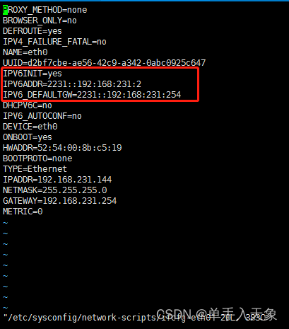Click the NAME=eth0 line
Image resolution: width=289 pixels, height=329 pixels.
pyautogui.click(x=25, y=52)
